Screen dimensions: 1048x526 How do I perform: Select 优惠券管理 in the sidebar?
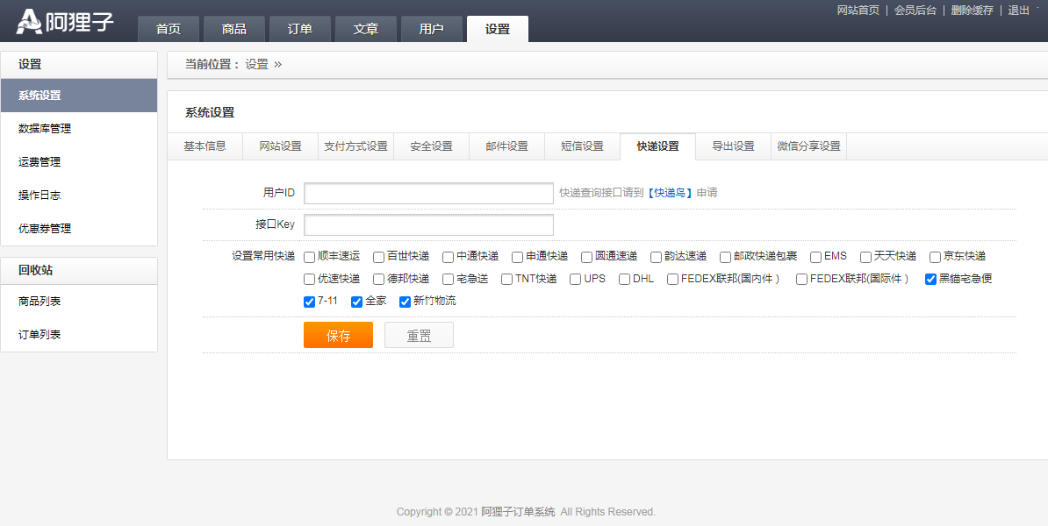click(45, 229)
